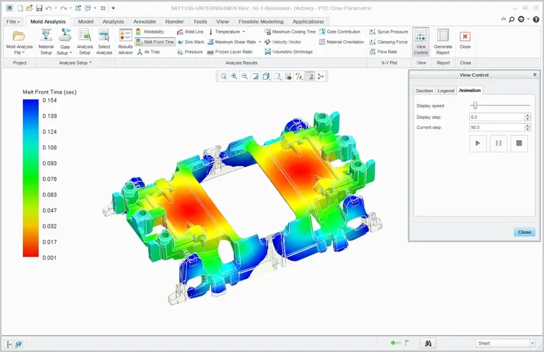The image size is (544, 352).
Task: Open the Sprue Pressure X-Y plot
Action: pos(388,32)
